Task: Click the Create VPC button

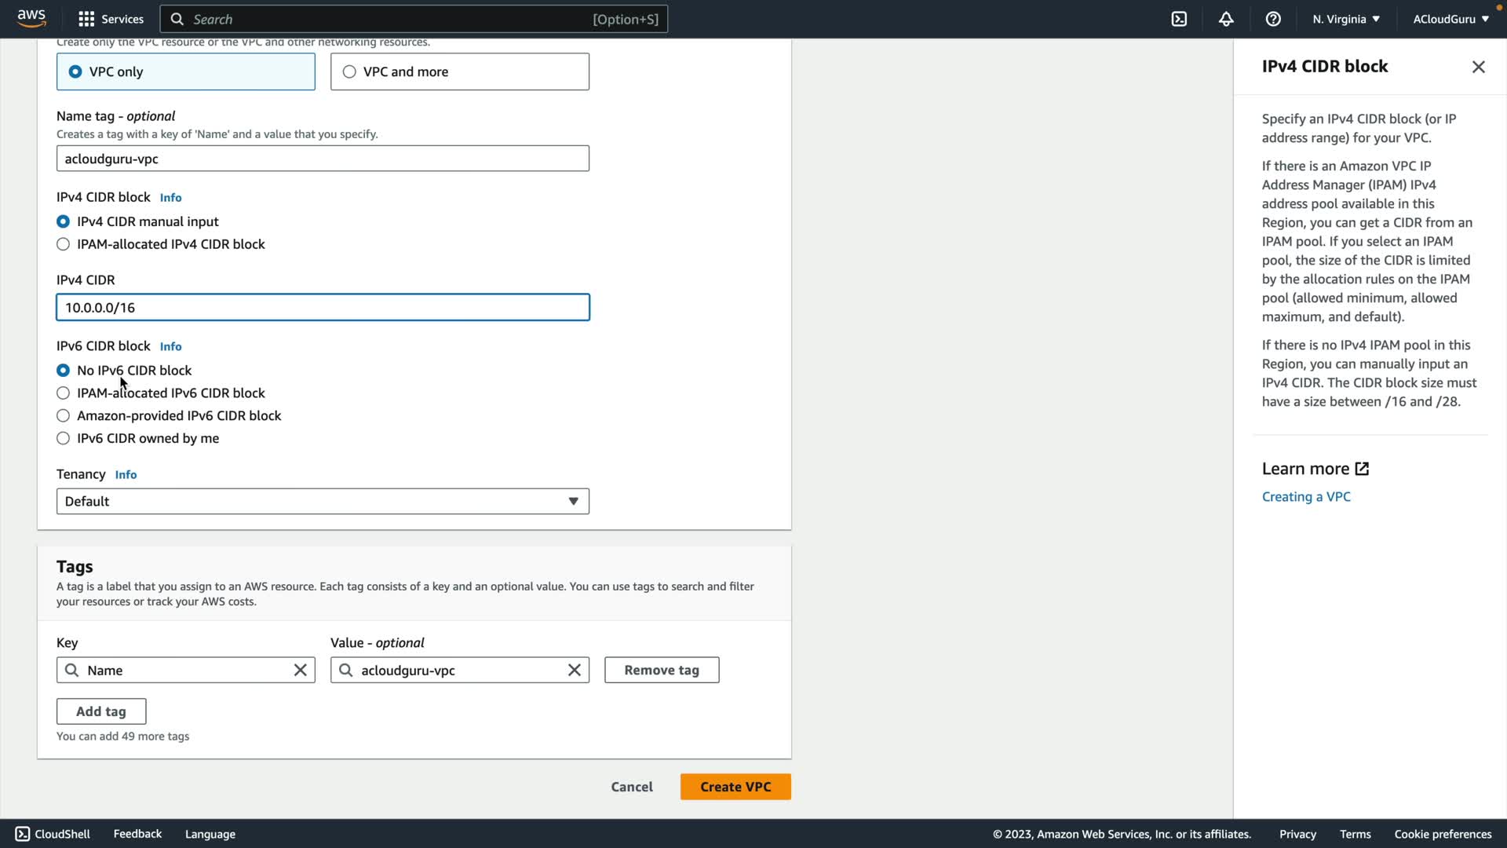Action: [x=735, y=787]
